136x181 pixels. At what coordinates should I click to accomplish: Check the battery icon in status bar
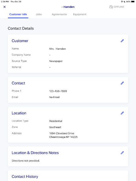click(133, 2)
